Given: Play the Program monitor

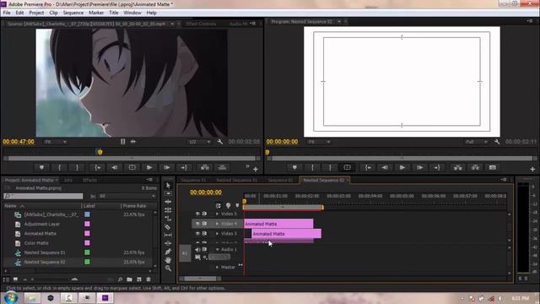Looking at the screenshot, I should coord(402,167).
